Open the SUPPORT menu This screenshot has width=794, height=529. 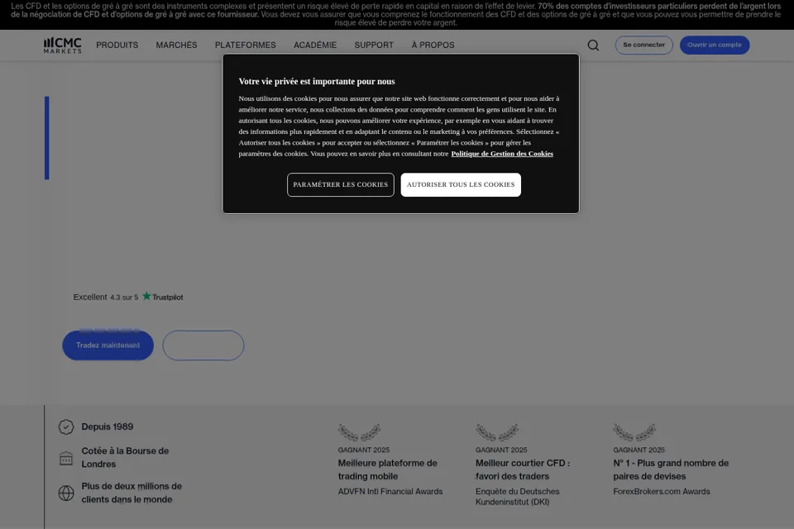(x=374, y=45)
